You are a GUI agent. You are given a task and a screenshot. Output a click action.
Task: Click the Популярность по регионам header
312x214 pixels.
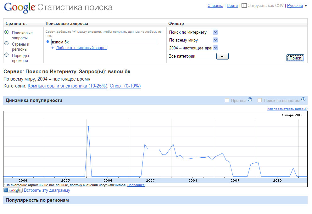(x=37, y=200)
